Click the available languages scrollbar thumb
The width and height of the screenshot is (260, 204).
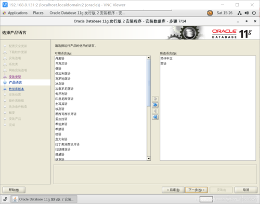(149, 83)
